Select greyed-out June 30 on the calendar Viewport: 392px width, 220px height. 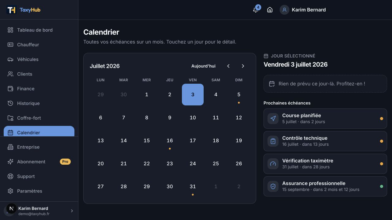[x=124, y=95]
